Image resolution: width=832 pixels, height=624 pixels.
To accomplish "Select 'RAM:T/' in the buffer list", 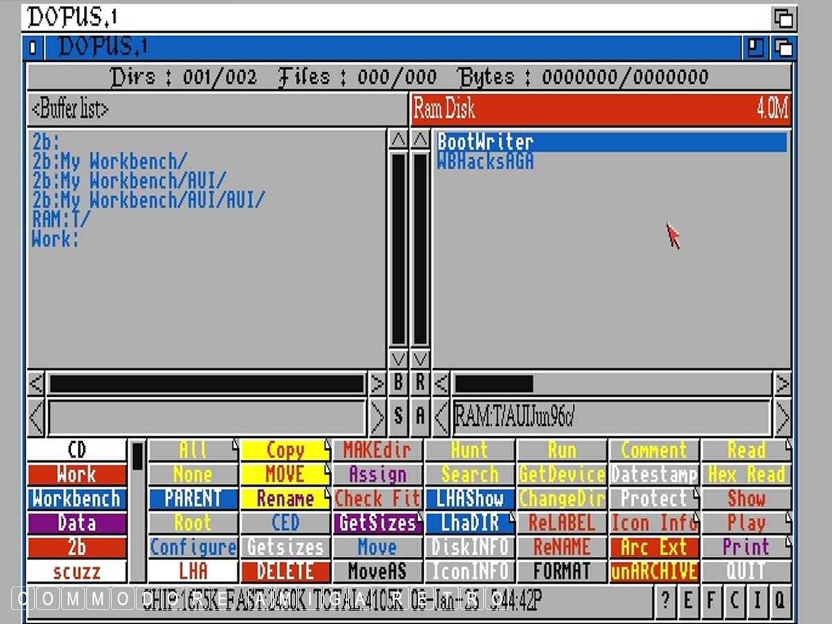I will pyautogui.click(x=61, y=220).
